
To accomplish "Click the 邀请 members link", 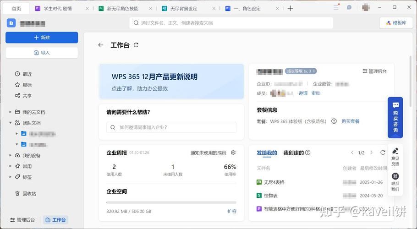I will [x=303, y=93].
